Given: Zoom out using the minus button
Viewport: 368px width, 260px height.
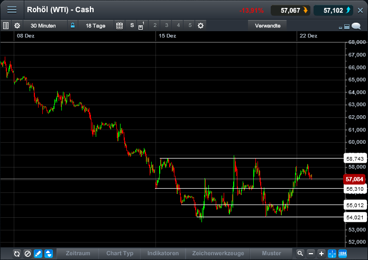Looking at the screenshot, I should (311, 254).
